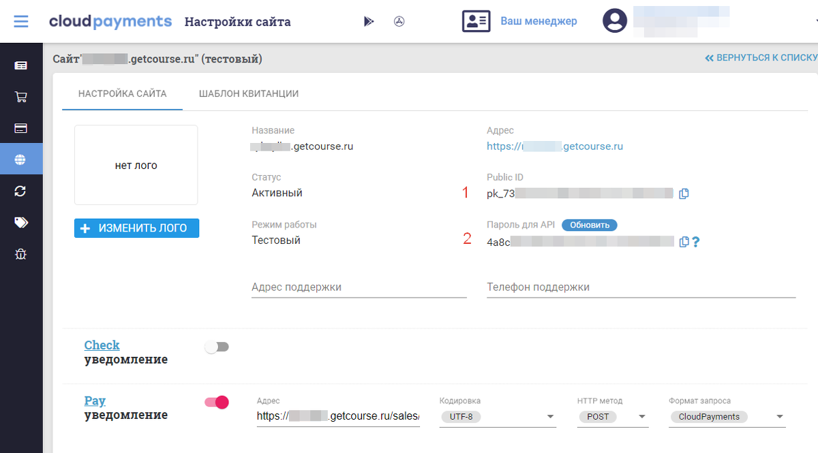Open the recurring refresh sidebar icon
The height and width of the screenshot is (453, 818).
point(21,191)
